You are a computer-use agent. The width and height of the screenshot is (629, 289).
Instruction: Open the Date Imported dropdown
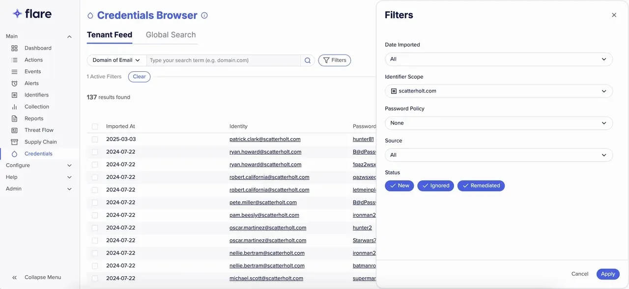point(499,59)
